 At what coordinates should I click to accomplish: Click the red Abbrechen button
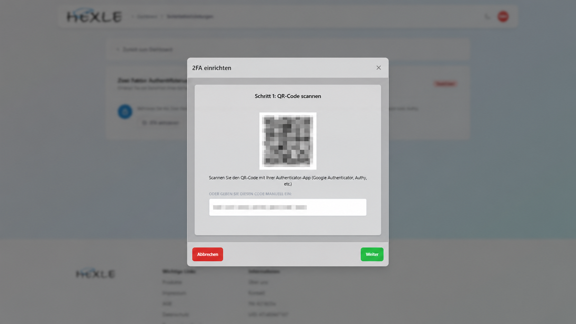208,254
